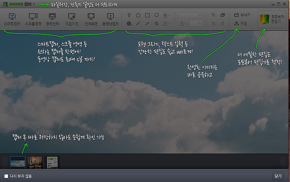Screen dimensions: 290x182
Task: Select the rectangle shape tool
Action: coord(147,15)
